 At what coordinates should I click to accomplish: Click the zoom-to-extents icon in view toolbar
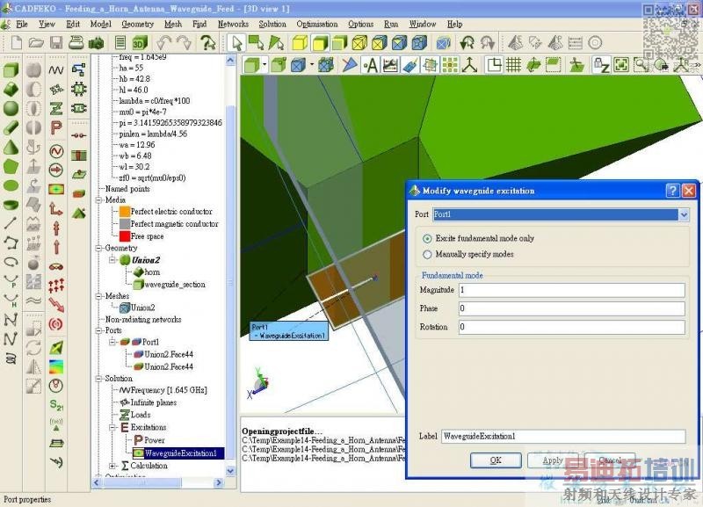[621, 65]
